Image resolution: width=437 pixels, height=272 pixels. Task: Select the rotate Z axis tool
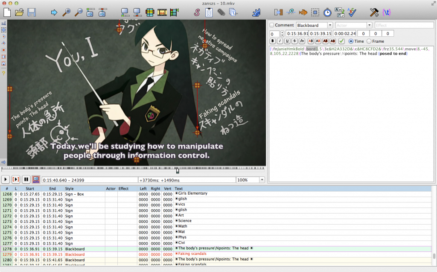click(3, 37)
